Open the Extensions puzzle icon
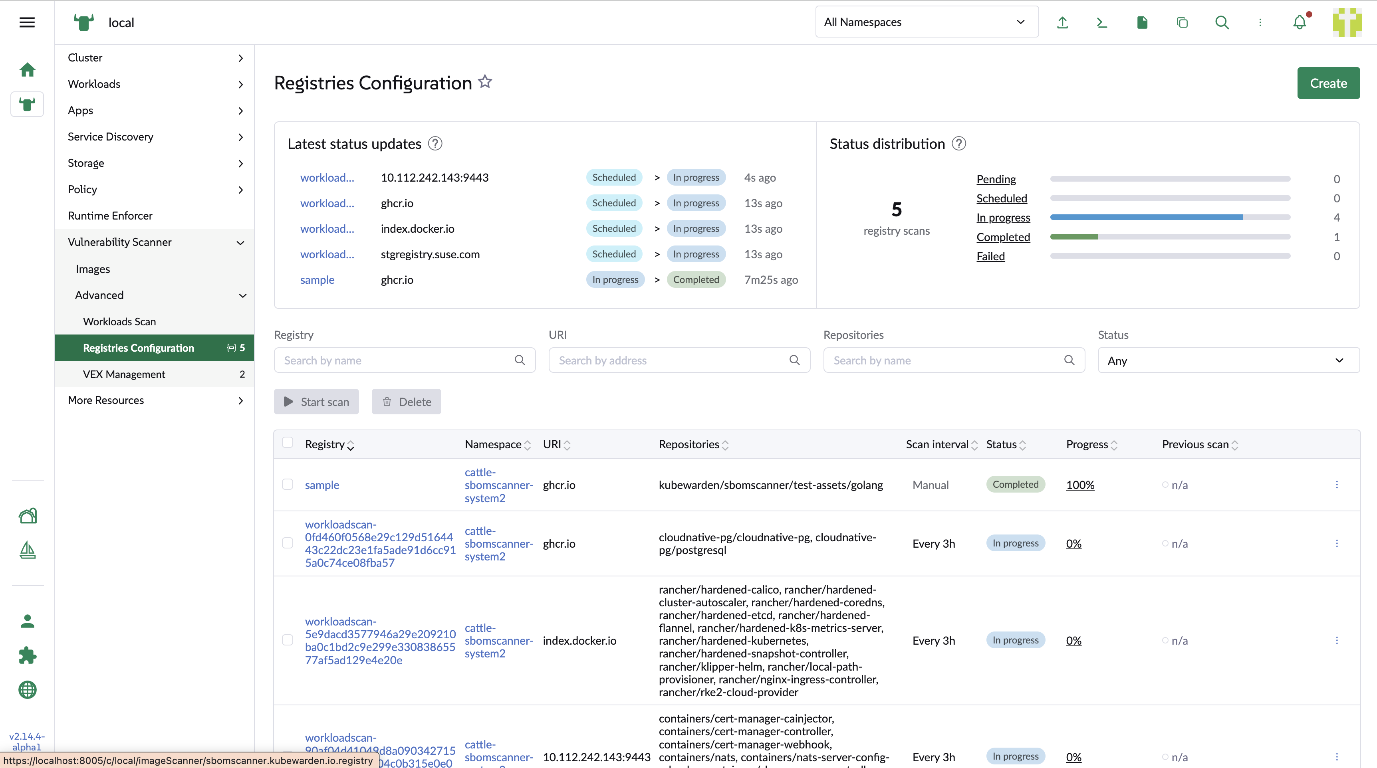Image resolution: width=1377 pixels, height=768 pixels. pos(27,655)
